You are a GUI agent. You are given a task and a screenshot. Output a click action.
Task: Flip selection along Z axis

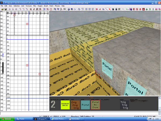pyautogui.click(x=16, y=9)
